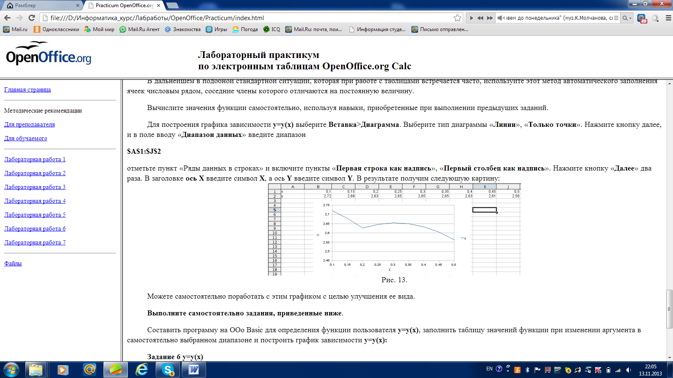Open the Информация студе... bookmark
The height and width of the screenshot is (378, 673).
point(377,29)
